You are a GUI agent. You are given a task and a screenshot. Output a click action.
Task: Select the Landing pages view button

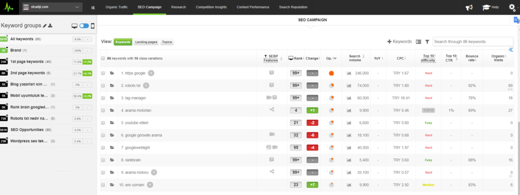pyautogui.click(x=146, y=42)
